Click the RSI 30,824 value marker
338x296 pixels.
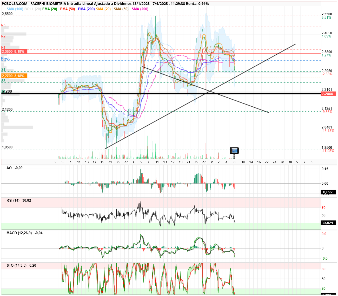coord(328,223)
